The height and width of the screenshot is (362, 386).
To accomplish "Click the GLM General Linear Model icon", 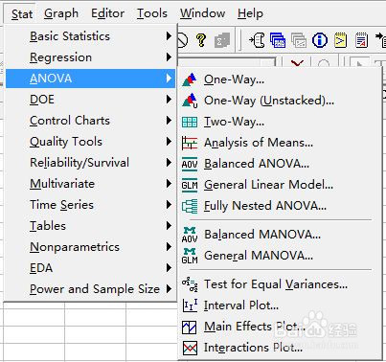I will tap(190, 185).
